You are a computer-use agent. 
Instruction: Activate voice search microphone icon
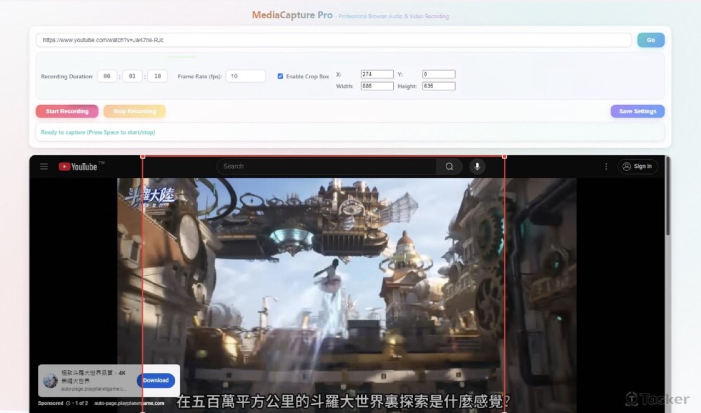click(477, 166)
